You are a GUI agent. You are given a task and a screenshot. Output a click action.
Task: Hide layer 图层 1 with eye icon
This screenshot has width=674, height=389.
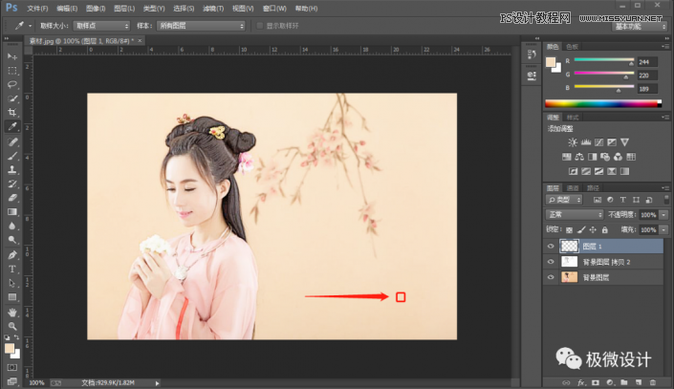point(551,246)
